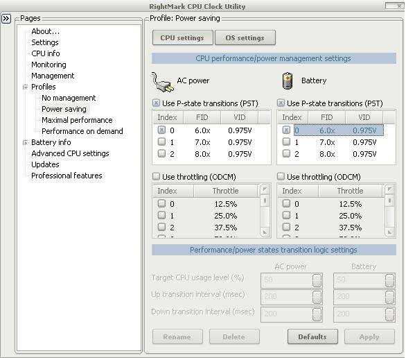The image size is (406, 358).
Task: Enable Battery Use throttling (ODCM)
Action: (x=281, y=176)
